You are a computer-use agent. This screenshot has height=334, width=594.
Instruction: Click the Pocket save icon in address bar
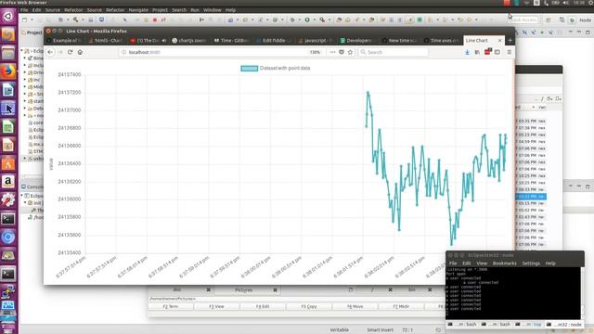click(x=342, y=52)
